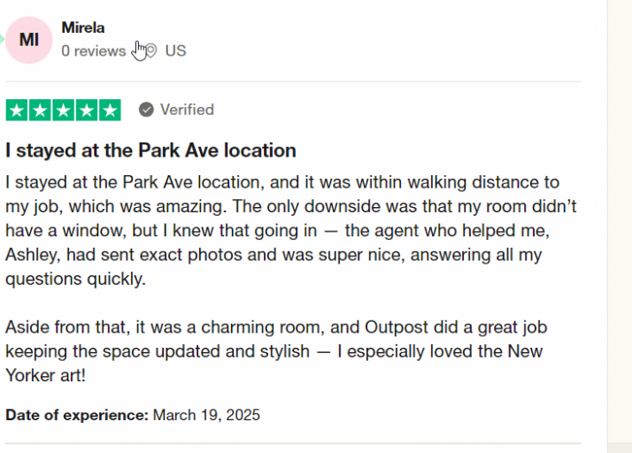
Task: Click the green arrow beside the avatar
Action: [x=2, y=40]
